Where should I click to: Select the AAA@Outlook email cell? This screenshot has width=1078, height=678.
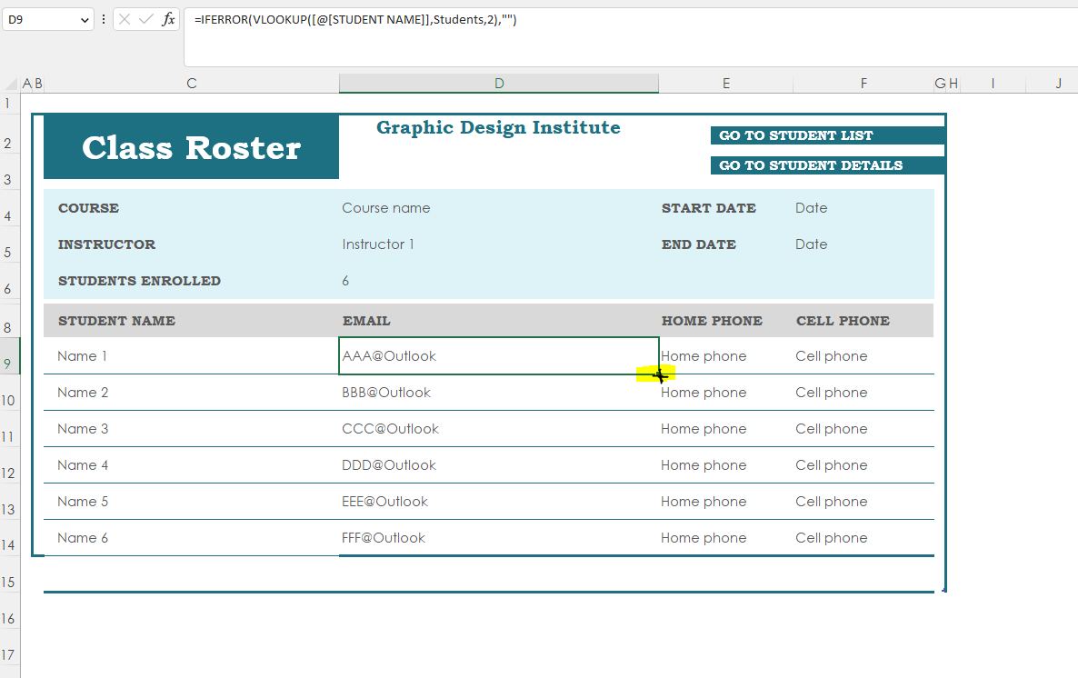point(499,356)
